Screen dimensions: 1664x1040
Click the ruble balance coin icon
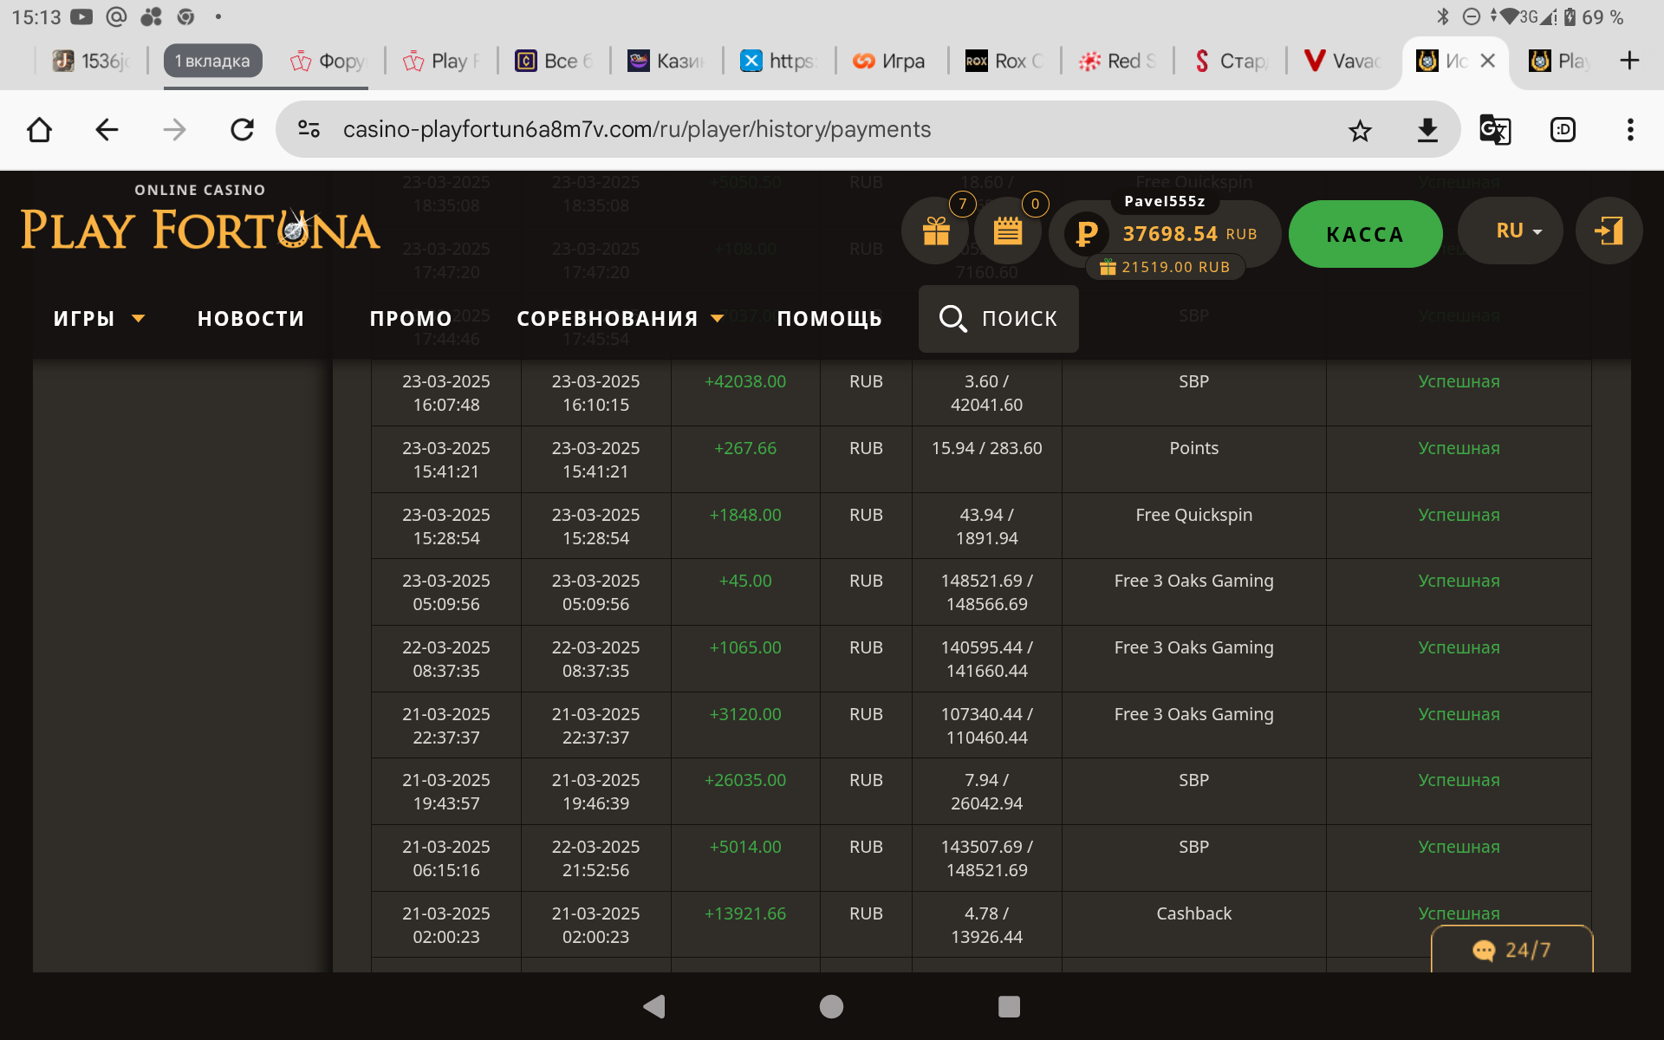pyautogui.click(x=1086, y=233)
